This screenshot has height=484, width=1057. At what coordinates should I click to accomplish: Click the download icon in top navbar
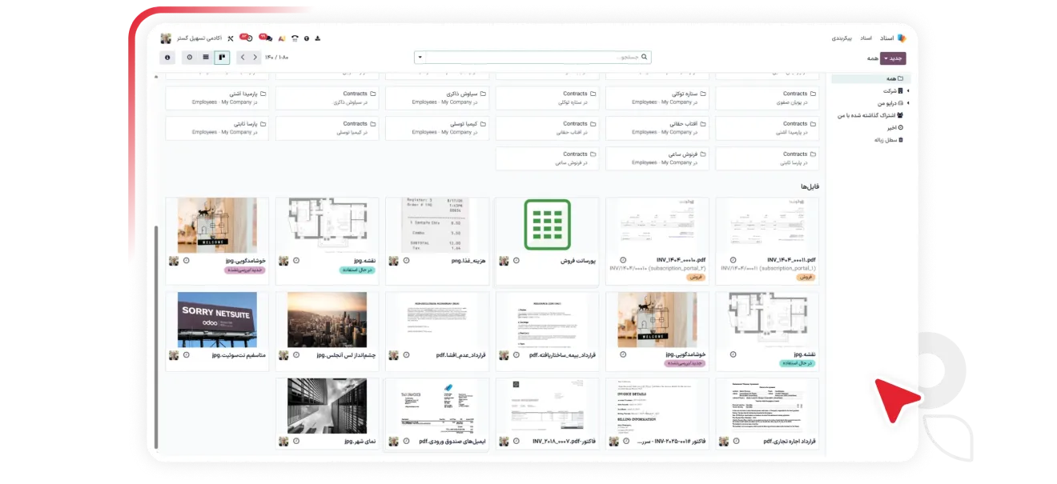[x=317, y=38]
